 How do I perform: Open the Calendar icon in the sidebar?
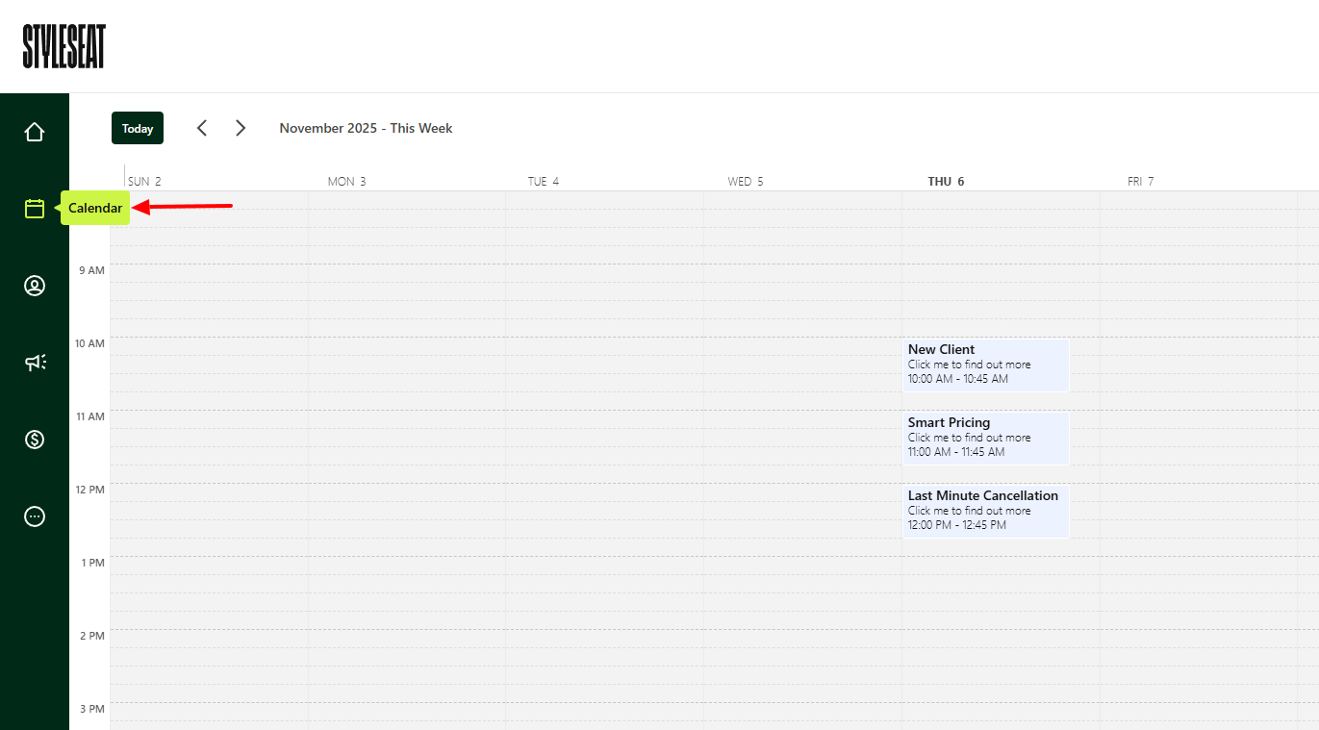pyautogui.click(x=35, y=208)
